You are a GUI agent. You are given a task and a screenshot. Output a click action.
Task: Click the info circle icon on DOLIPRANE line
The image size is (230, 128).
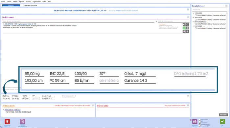click(x=188, y=28)
